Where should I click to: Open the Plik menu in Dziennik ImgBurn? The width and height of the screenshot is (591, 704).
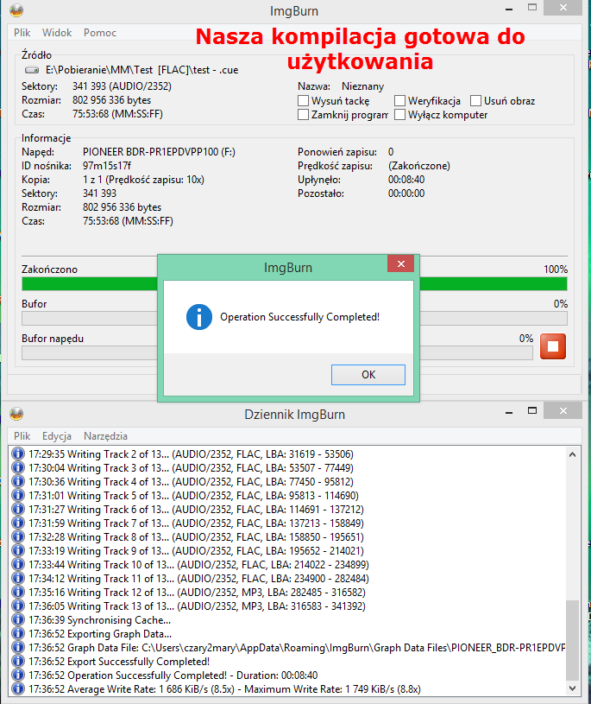pos(22,436)
